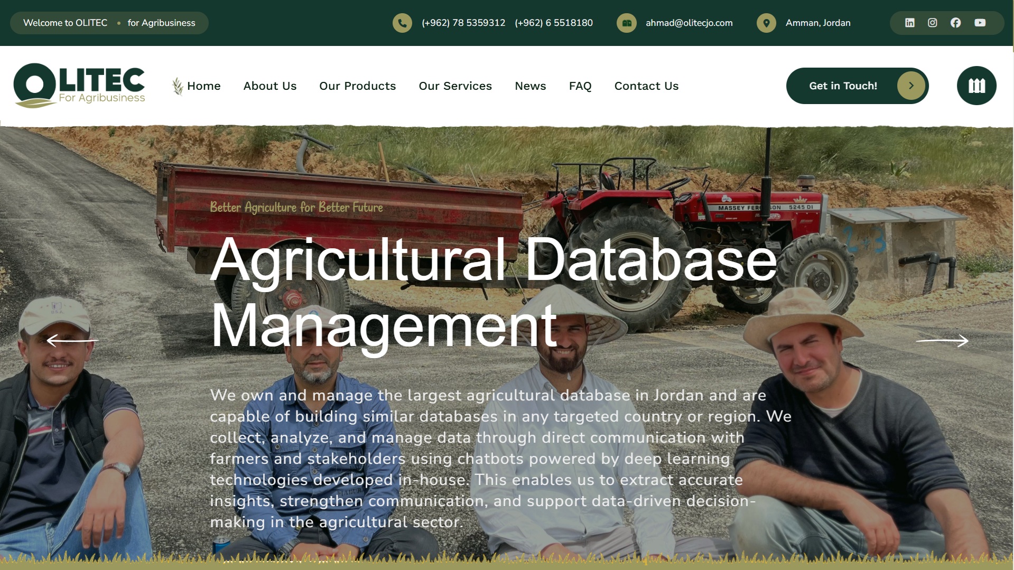Screen dimensions: 1014x570
Task: Open the LinkedIn social icon
Action: coord(909,23)
